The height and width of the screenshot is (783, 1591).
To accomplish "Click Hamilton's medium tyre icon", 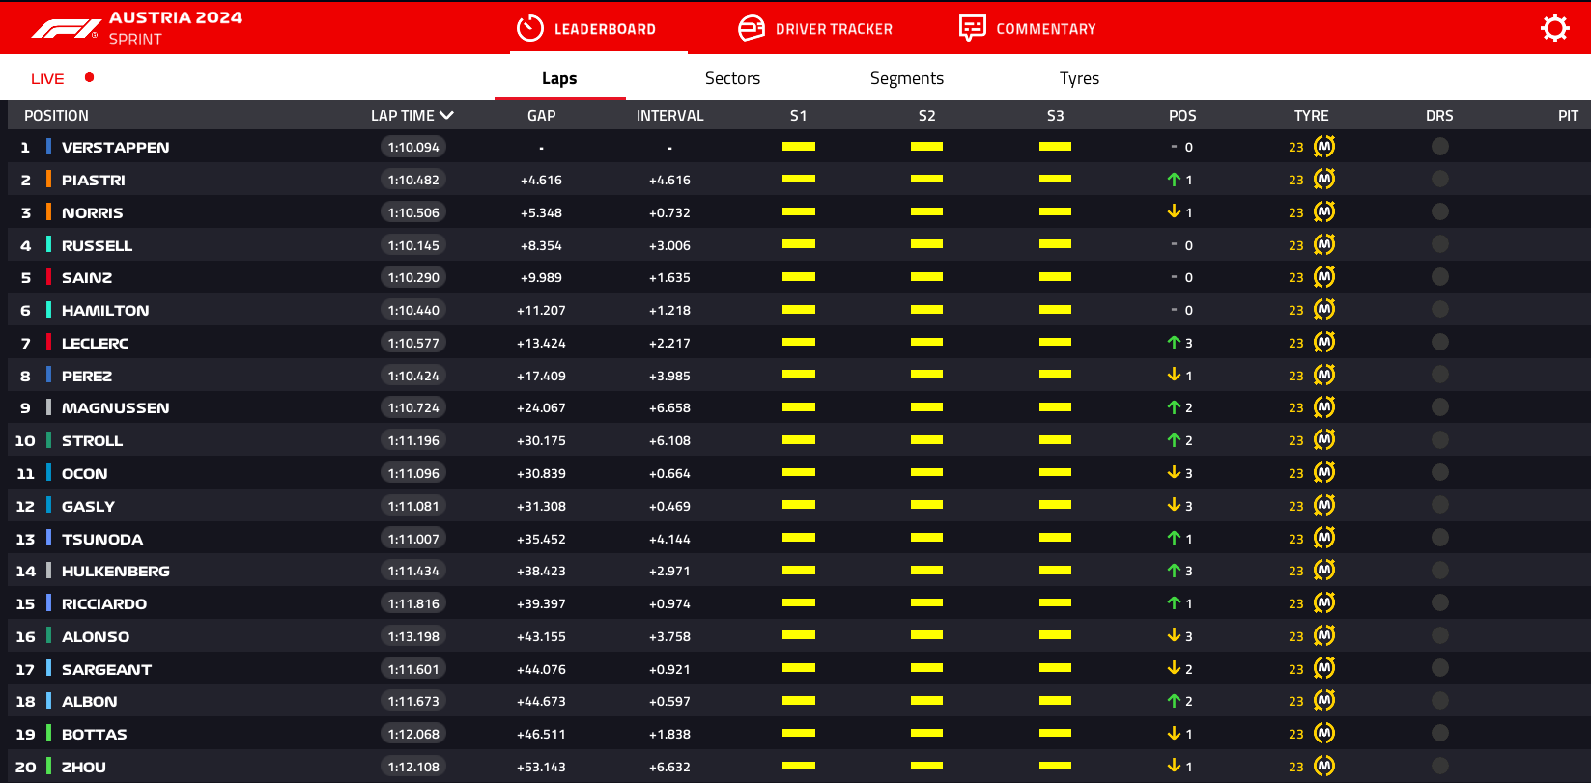I will [1324, 310].
